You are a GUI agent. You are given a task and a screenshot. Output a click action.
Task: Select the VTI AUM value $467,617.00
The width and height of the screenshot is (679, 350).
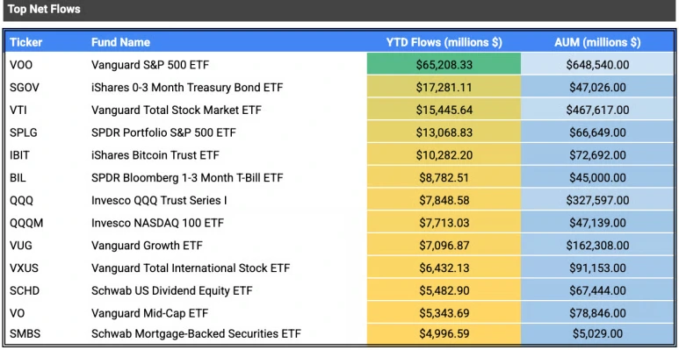click(x=597, y=110)
